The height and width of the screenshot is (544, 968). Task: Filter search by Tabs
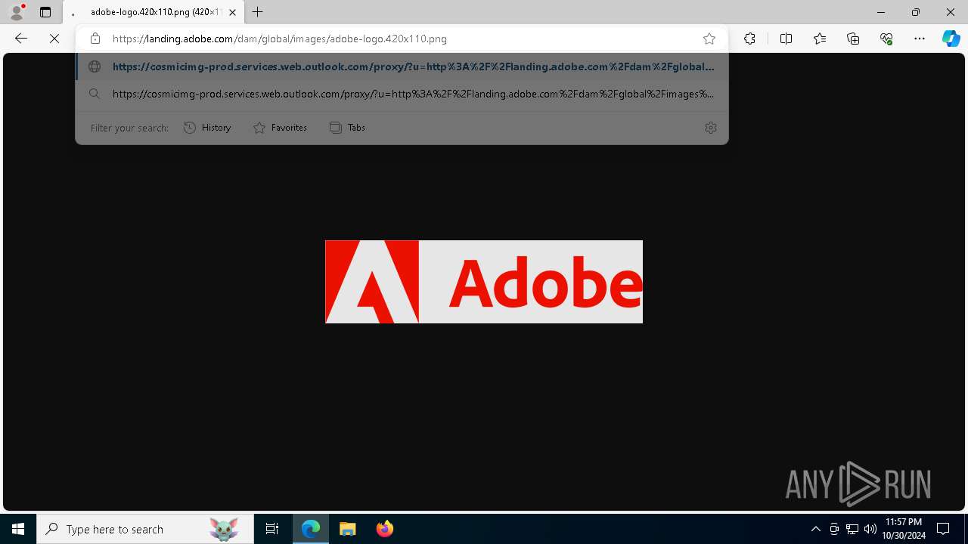(347, 128)
